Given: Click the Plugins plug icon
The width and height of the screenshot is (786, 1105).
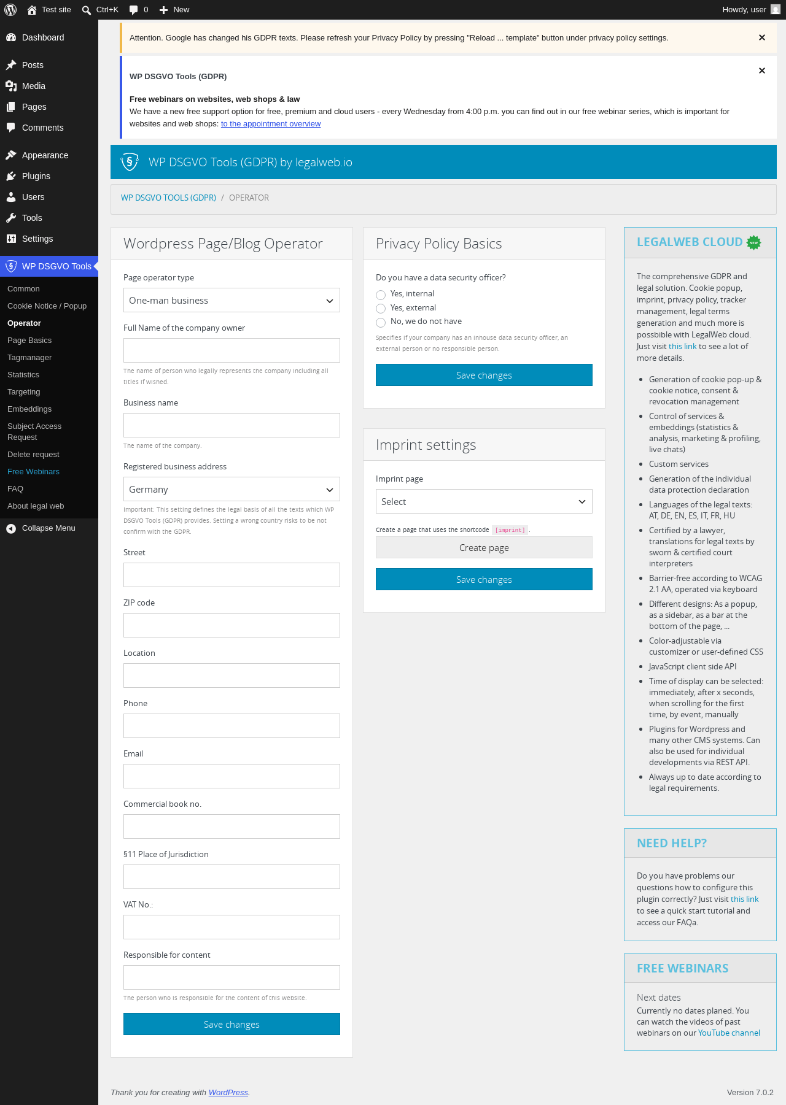Looking at the screenshot, I should click(x=11, y=176).
